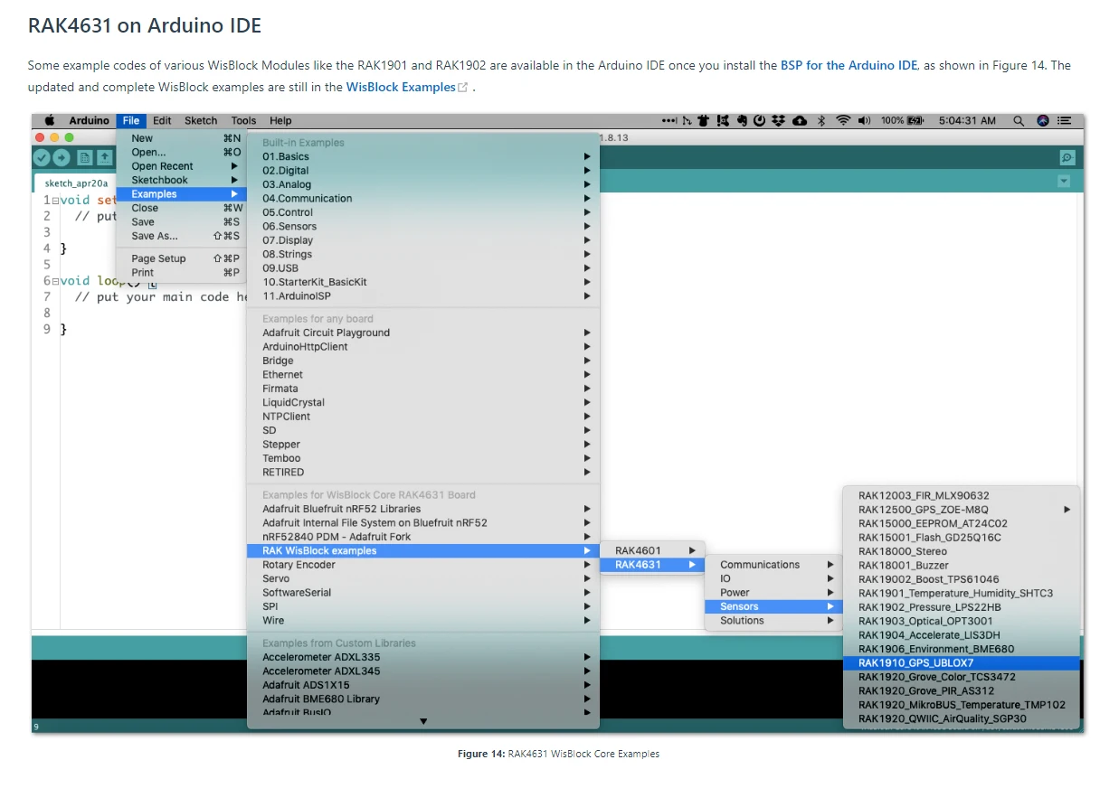Click the New sketch document icon
Image resolution: width=1119 pixels, height=788 pixels.
[84, 157]
